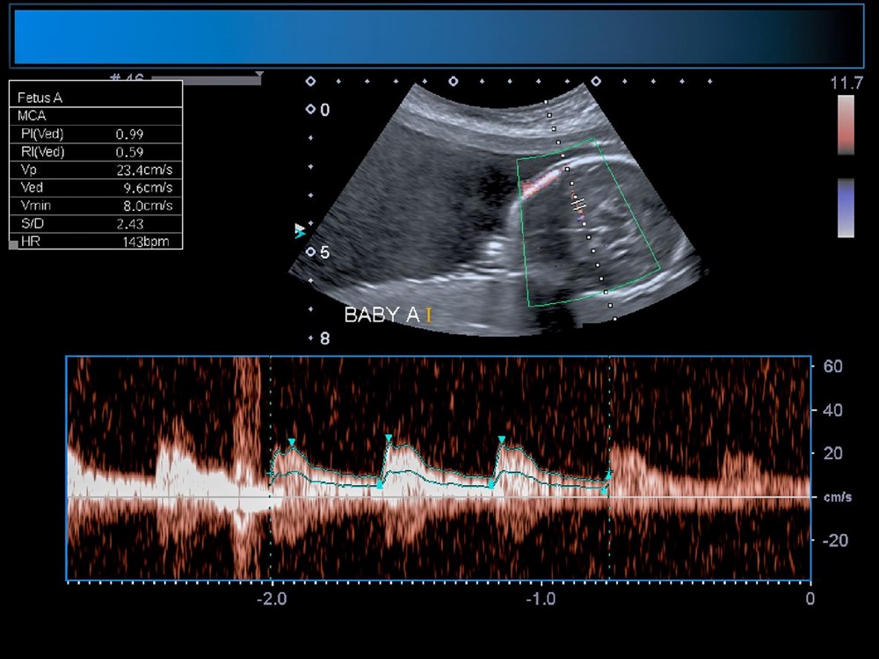
Task: Select the third systolic peak marker triangle
Action: [501, 439]
